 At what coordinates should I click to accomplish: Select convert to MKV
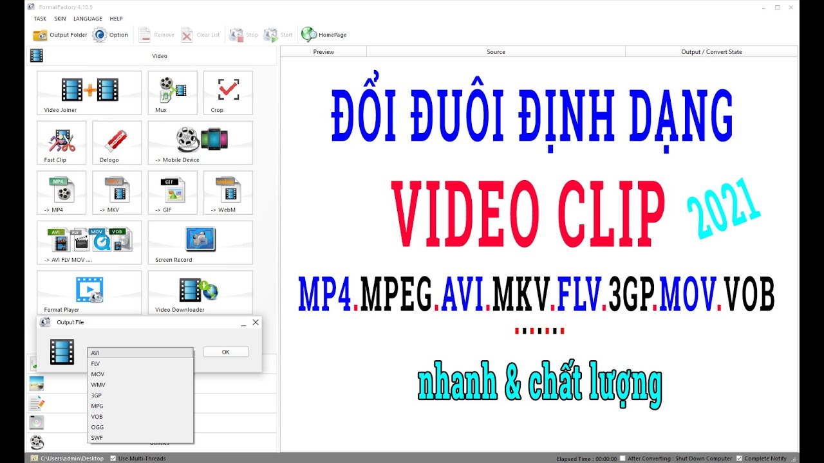(117, 192)
